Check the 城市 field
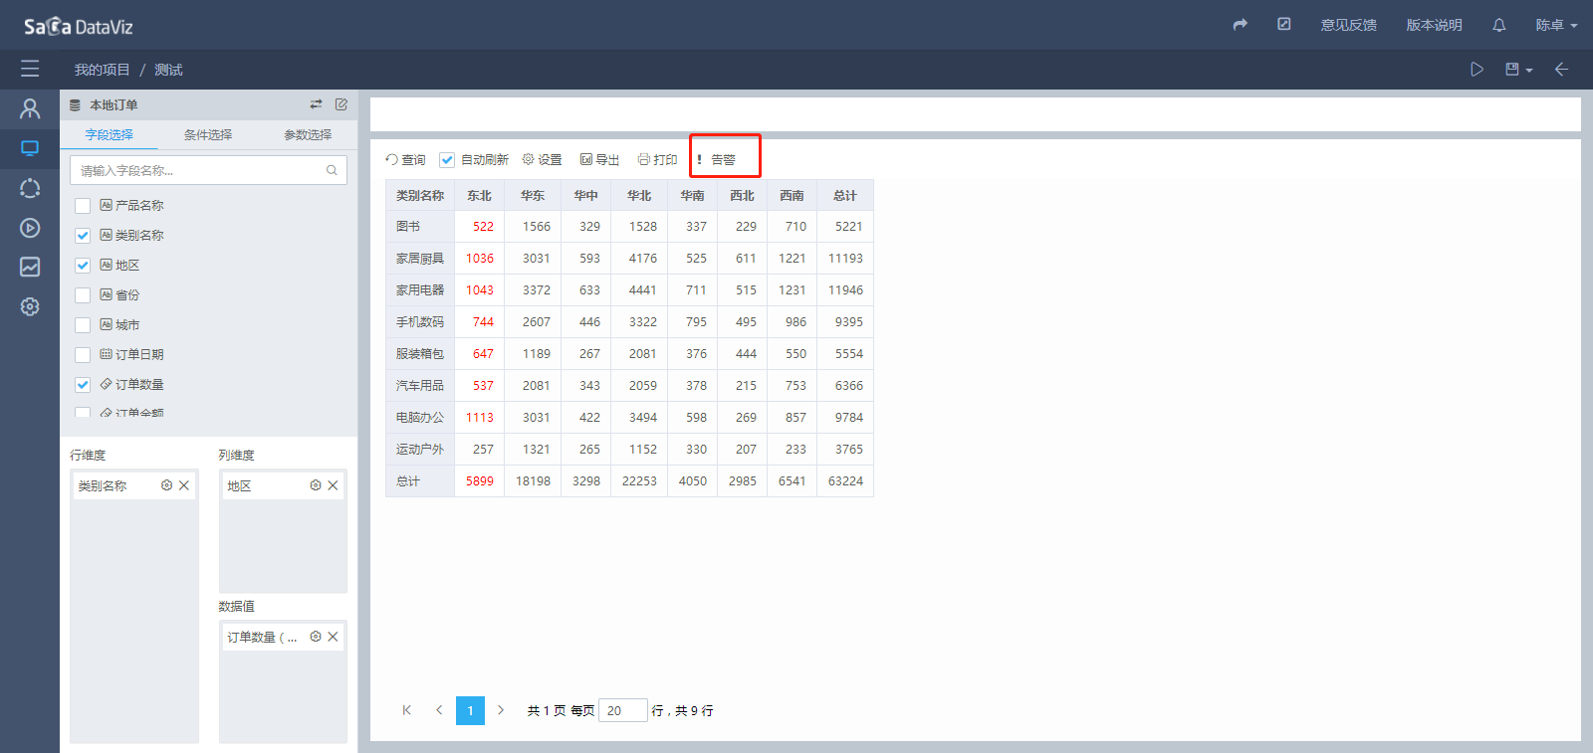1593x753 pixels. [83, 324]
